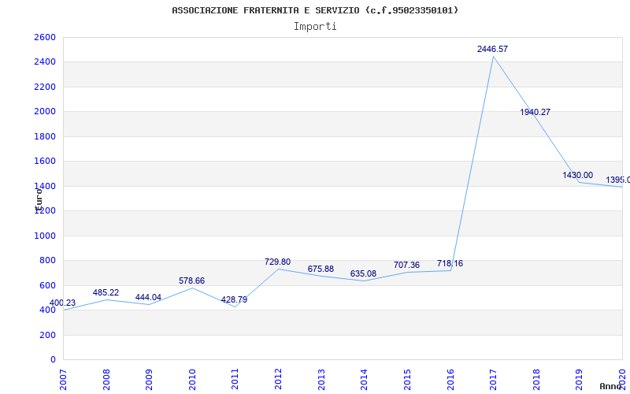This screenshot has height=394, width=630.
Task: Click y-axis value 600
Action: pyautogui.click(x=47, y=285)
